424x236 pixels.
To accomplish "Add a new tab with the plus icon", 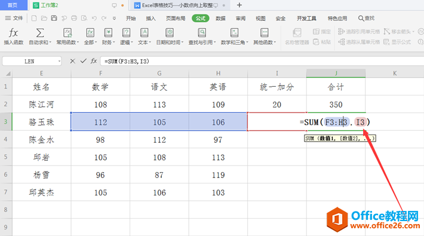I will [239, 5].
